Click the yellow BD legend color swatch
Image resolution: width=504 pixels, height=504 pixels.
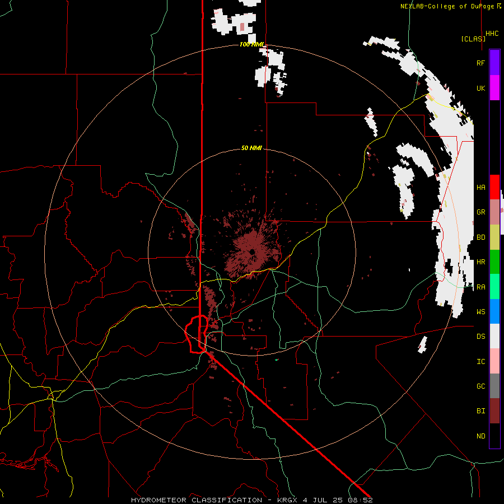[494, 237]
